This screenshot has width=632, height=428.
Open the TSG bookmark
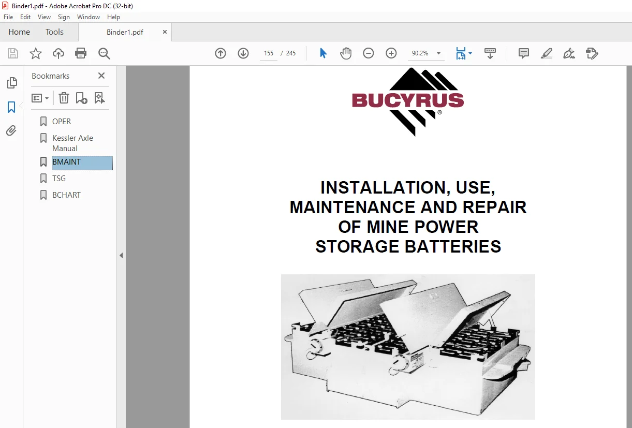[x=59, y=179]
